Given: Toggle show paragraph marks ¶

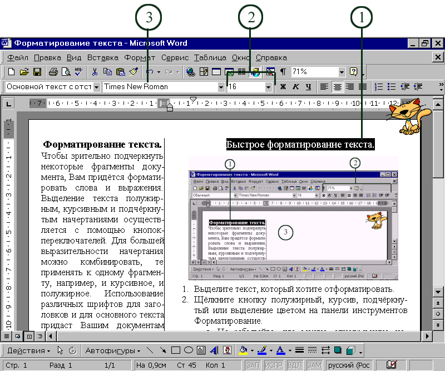Looking at the screenshot, I should tap(283, 72).
